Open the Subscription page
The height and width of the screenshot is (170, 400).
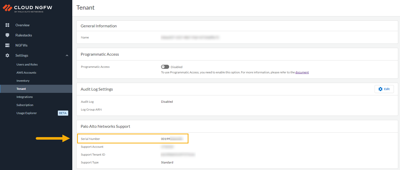click(x=25, y=105)
